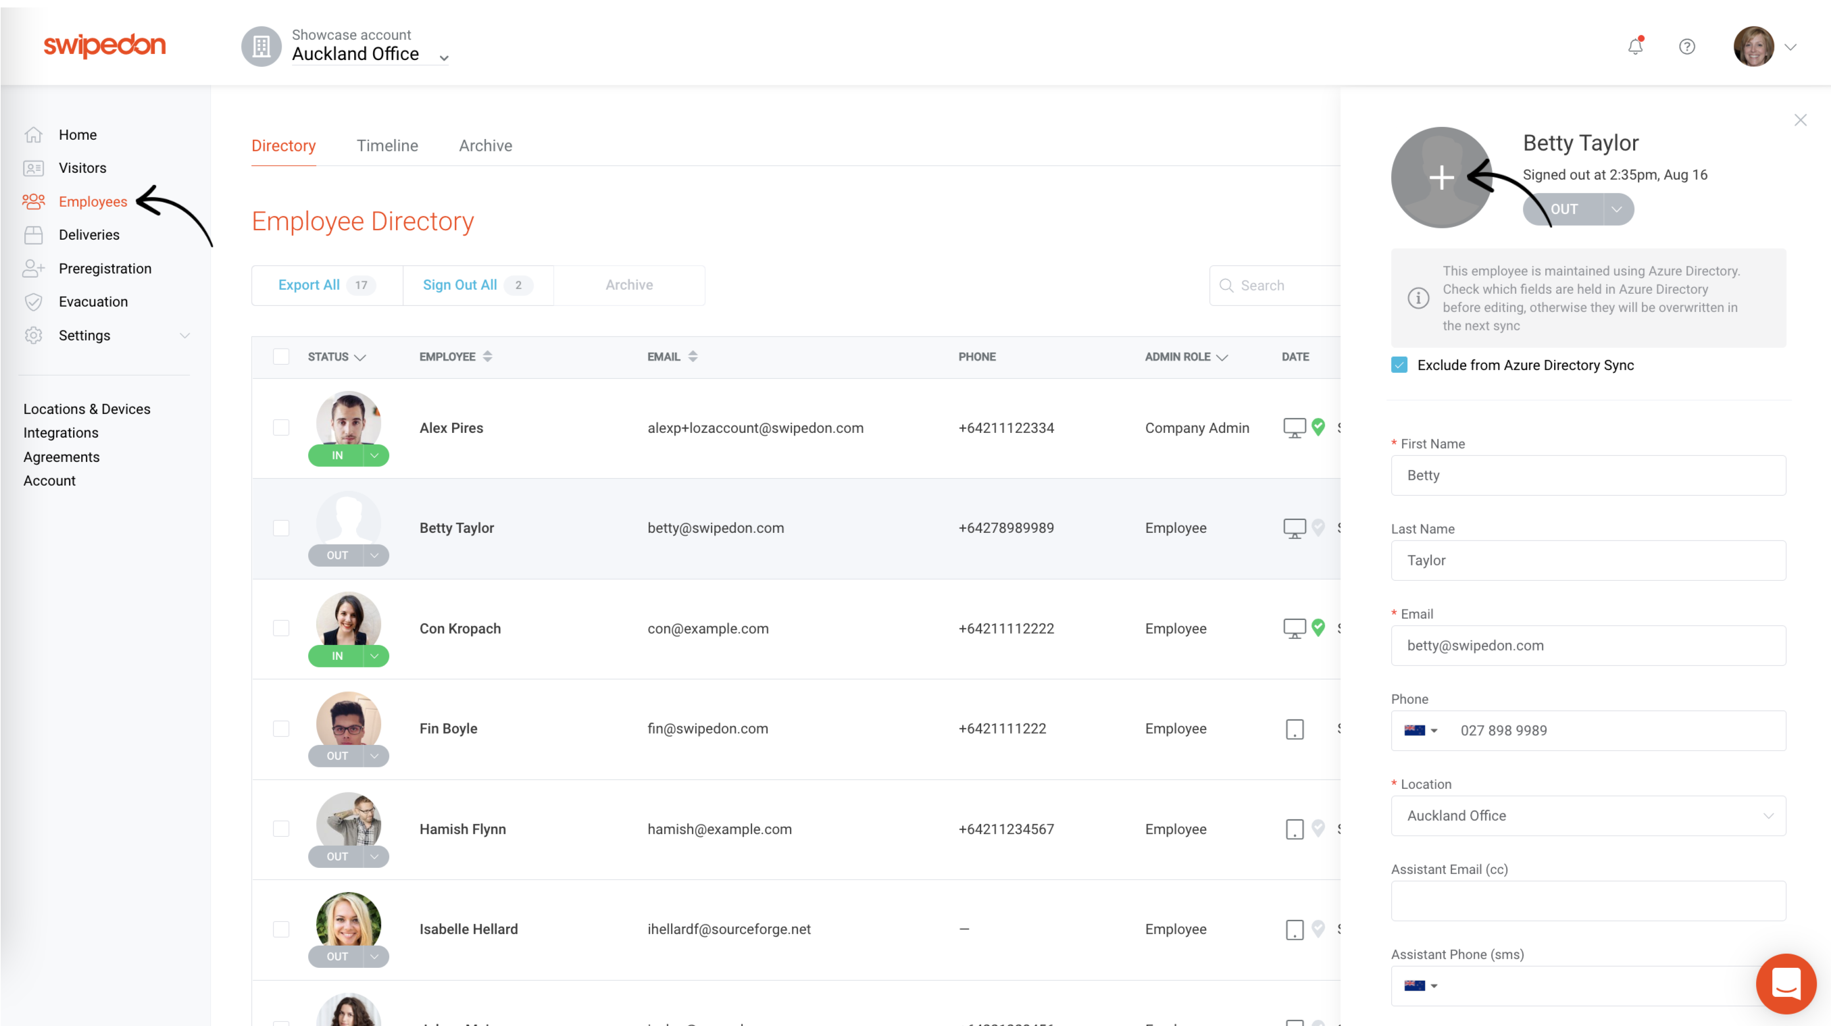
Task: Open Phone country flag selector
Action: click(x=1420, y=730)
